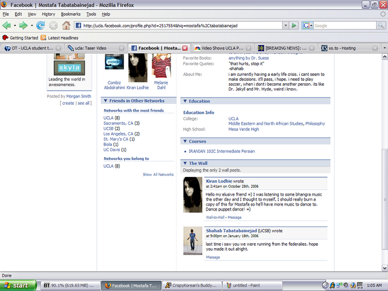Click Shahab's jump rope wall photo

[193, 241]
